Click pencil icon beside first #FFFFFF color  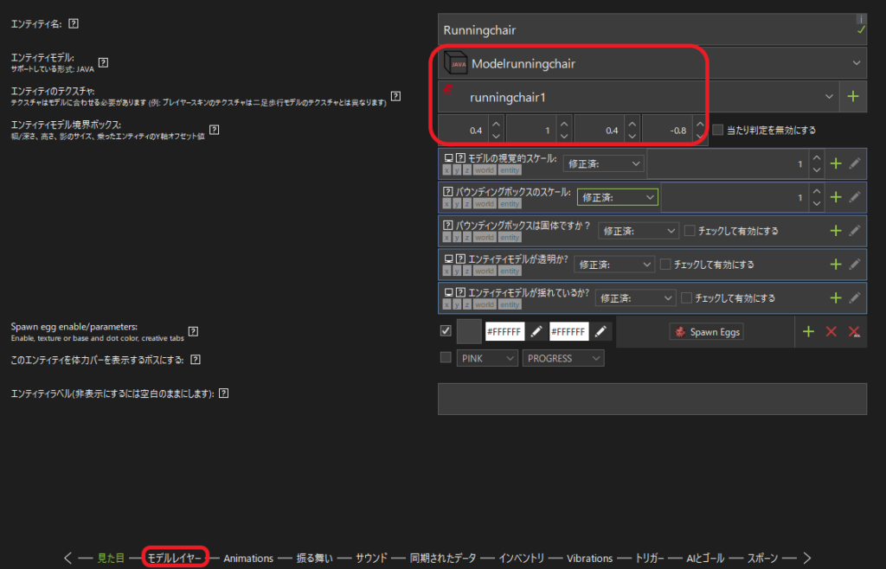coord(536,331)
